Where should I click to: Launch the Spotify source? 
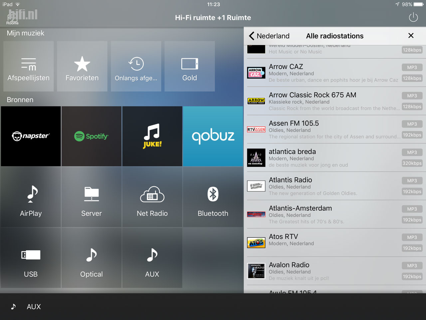92,136
